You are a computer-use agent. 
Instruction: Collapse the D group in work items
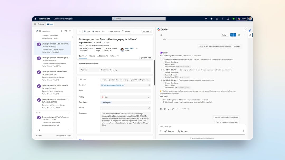click(x=37, y=113)
